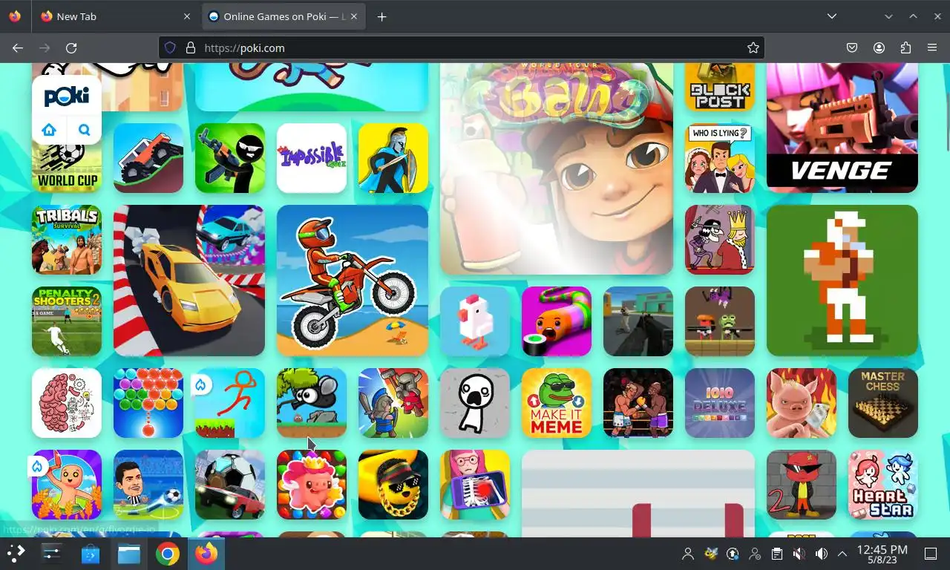Open the thief and king game tile
This screenshot has height=570, width=950.
coord(720,240)
